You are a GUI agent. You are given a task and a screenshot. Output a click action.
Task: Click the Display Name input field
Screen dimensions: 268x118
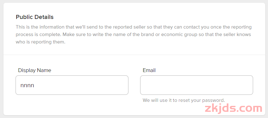pos(72,85)
